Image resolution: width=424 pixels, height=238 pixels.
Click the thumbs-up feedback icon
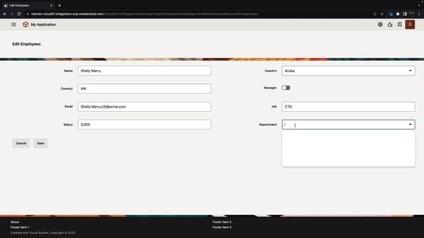pyautogui.click(x=390, y=24)
